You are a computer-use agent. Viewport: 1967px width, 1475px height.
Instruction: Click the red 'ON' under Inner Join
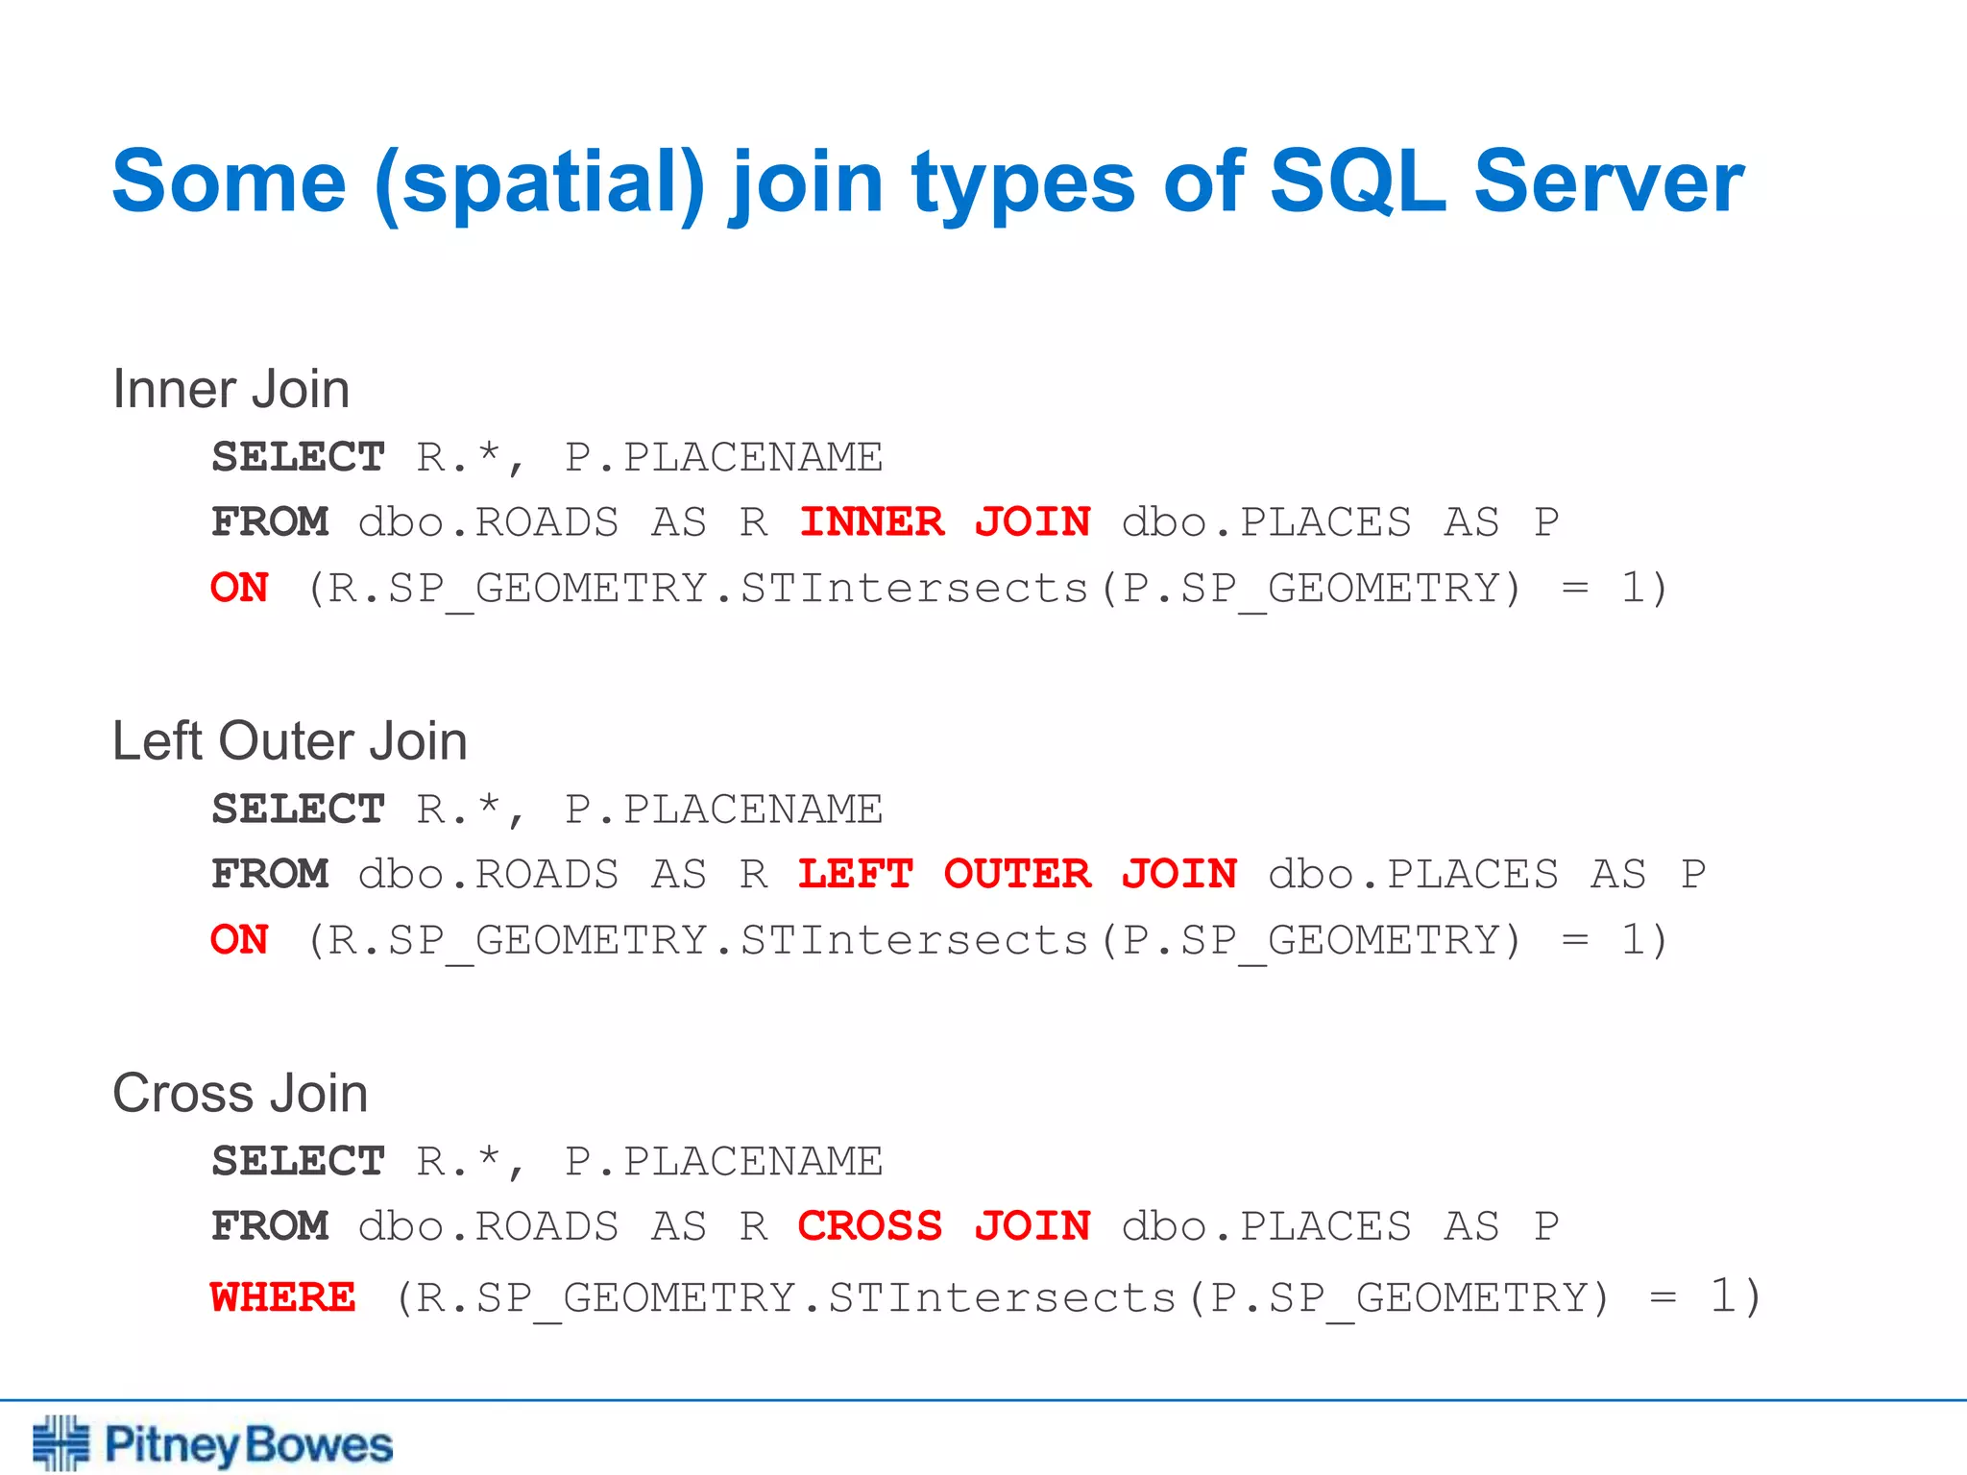(239, 588)
